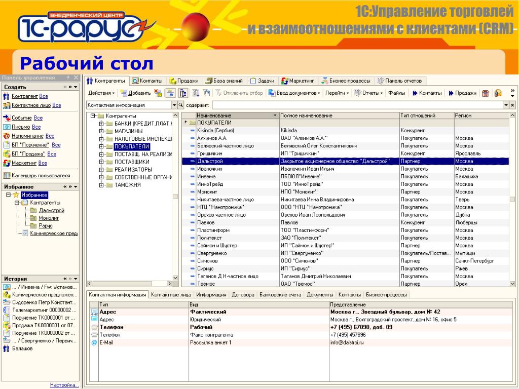
Task: Click the Письмо envelope icon
Action: (x=6, y=127)
